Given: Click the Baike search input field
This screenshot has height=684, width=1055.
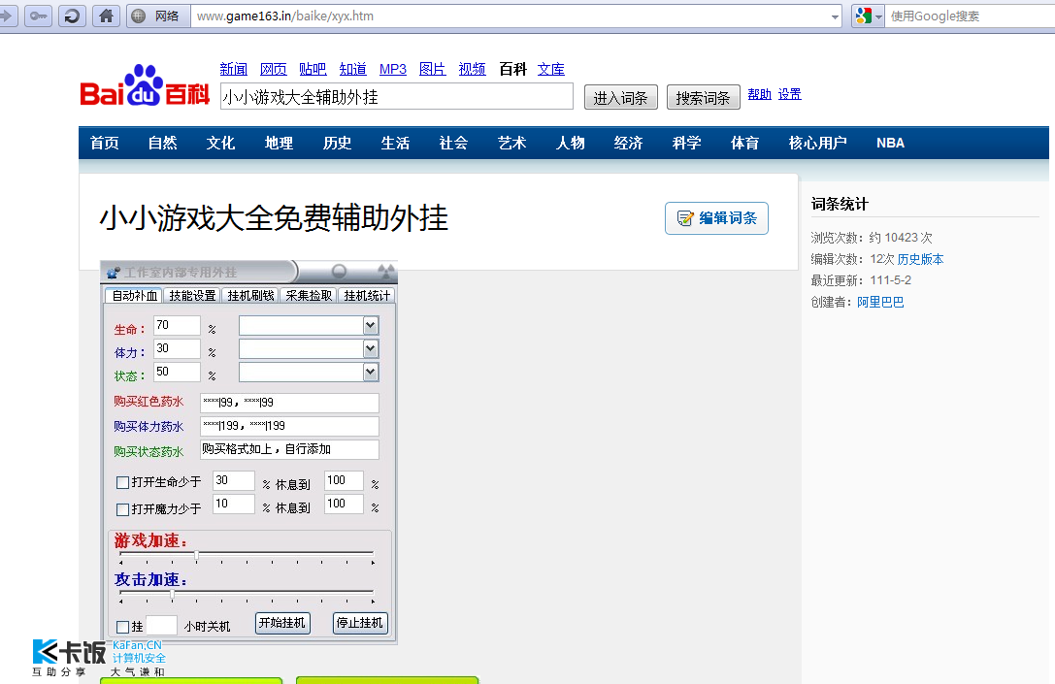Looking at the screenshot, I should click(397, 97).
